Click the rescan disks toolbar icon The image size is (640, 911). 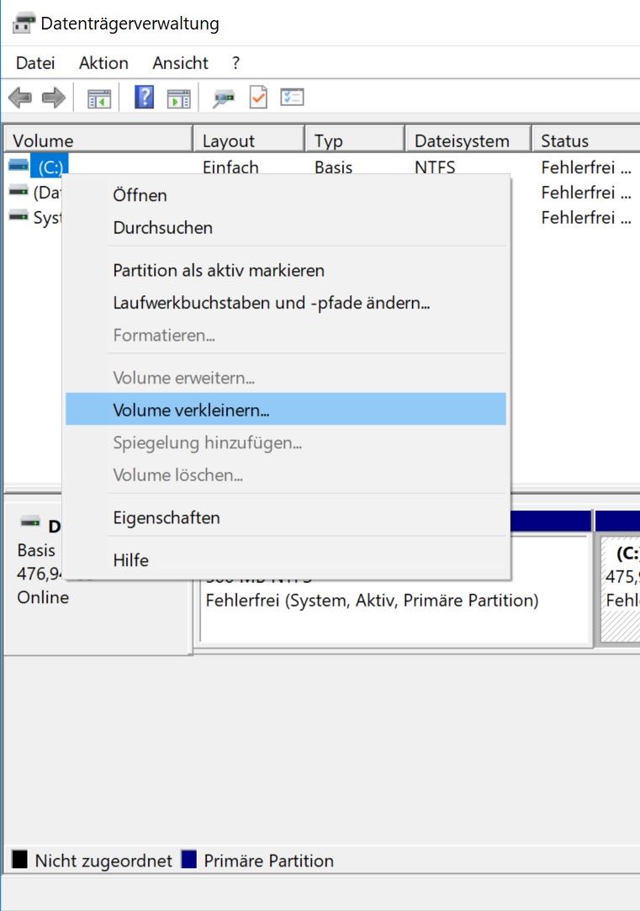224,98
